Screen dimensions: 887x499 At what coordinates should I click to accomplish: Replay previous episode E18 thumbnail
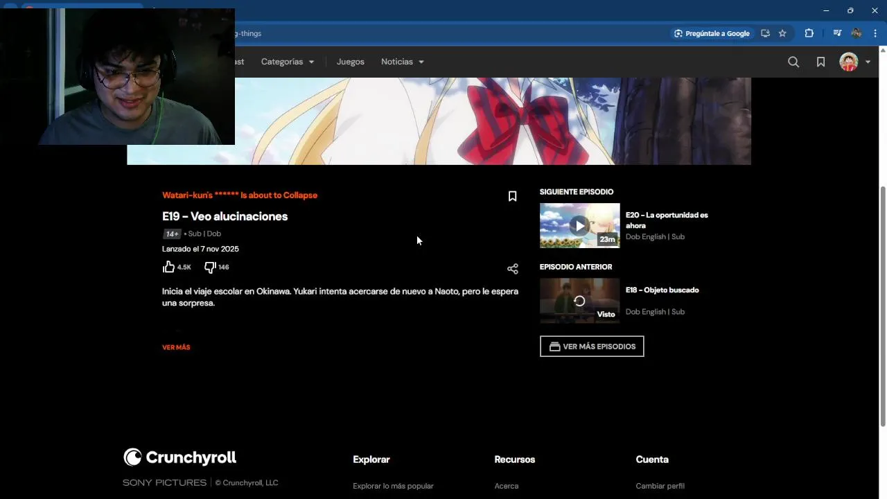pos(579,300)
